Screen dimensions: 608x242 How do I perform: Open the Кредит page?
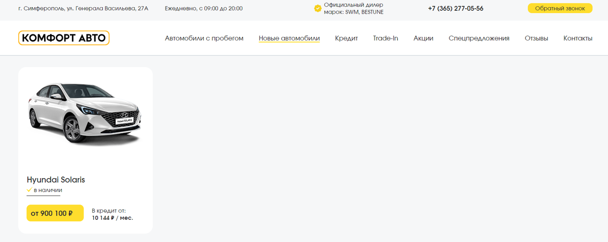coord(347,38)
